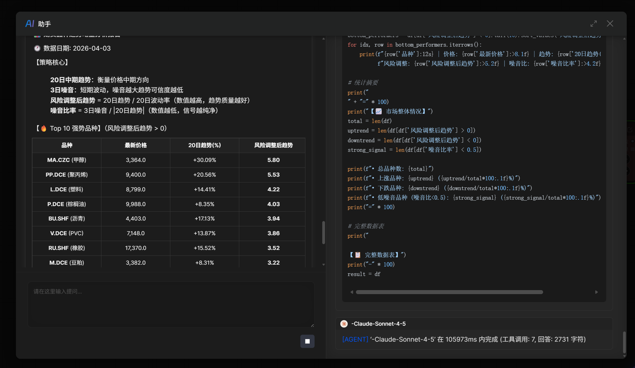The image size is (635, 368).
Task: Click the Claude-Sonnet-4-5 model icon
Action: coord(344,324)
